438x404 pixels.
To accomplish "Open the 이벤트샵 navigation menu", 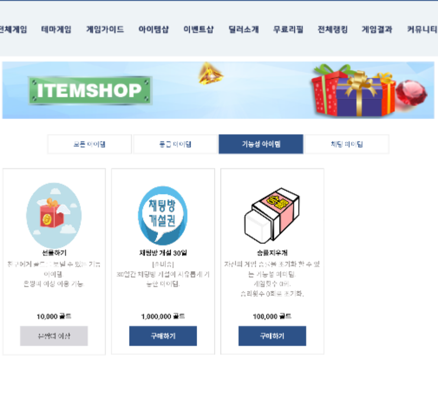I will pyautogui.click(x=198, y=29).
